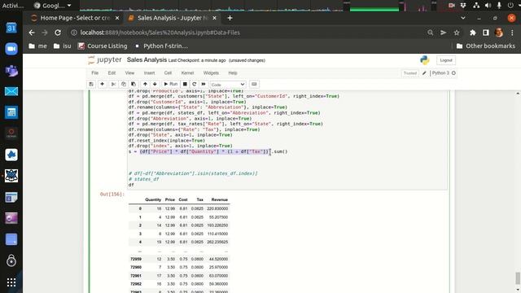521x293 pixels.
Task: Open the Kernel menu
Action: (187, 72)
